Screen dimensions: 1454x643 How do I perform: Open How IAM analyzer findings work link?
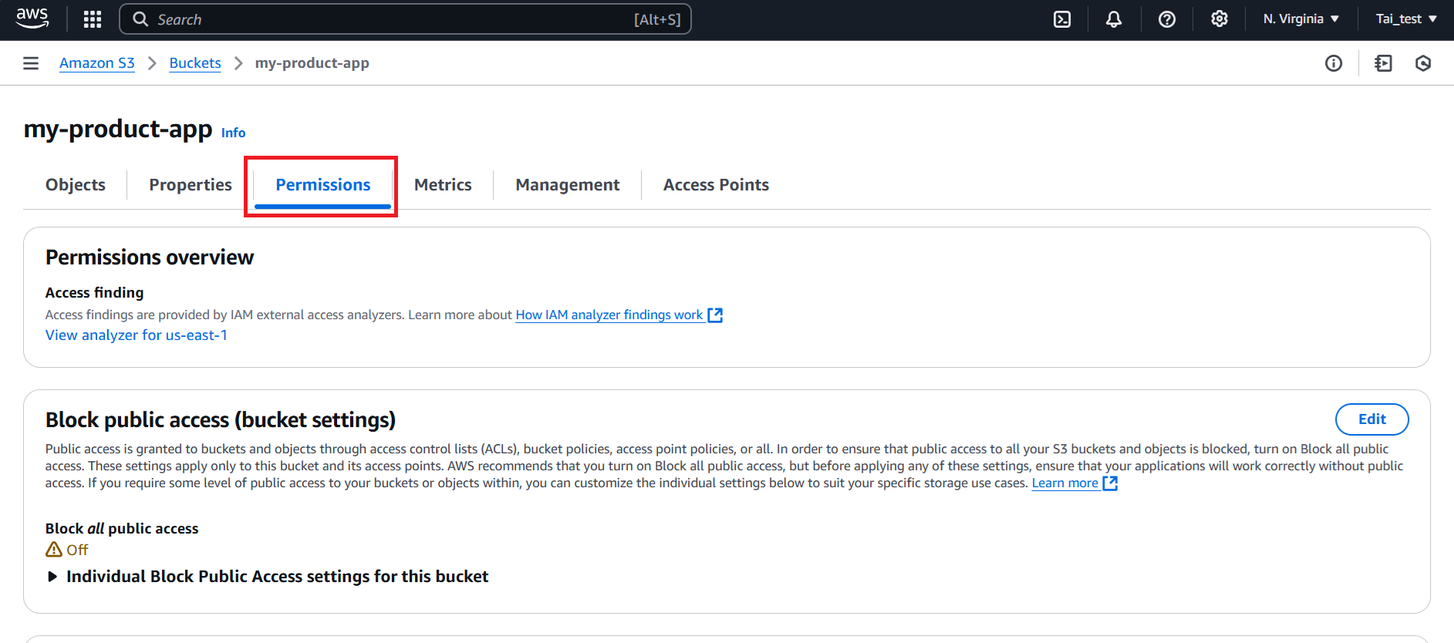coord(609,315)
